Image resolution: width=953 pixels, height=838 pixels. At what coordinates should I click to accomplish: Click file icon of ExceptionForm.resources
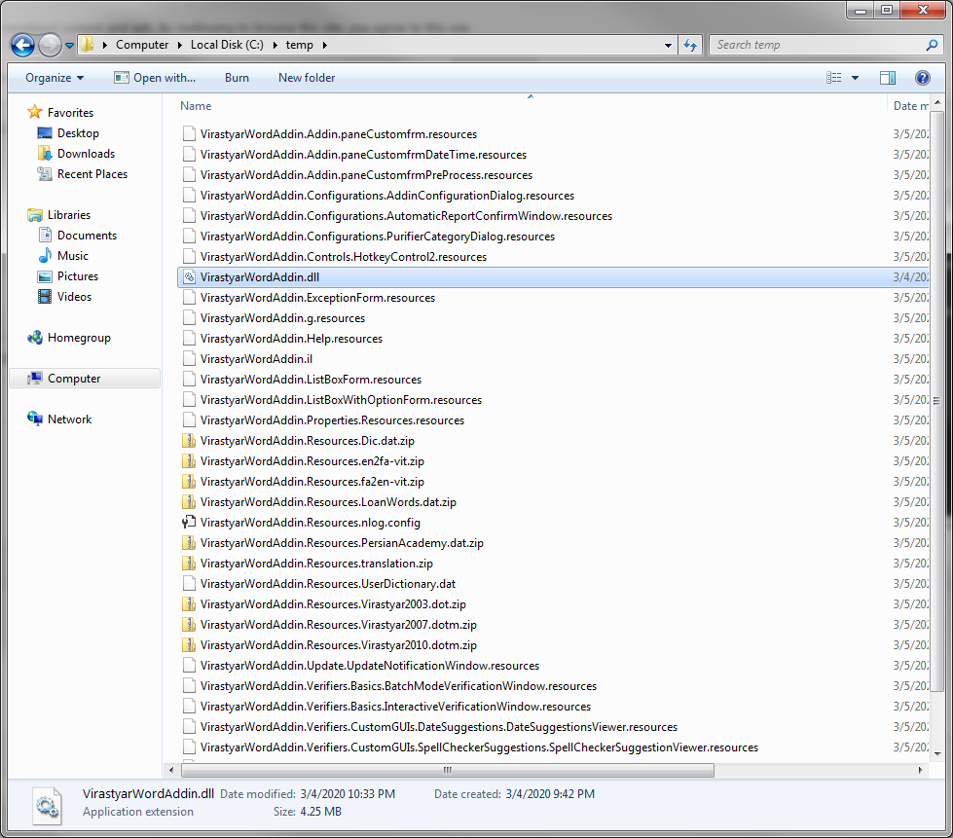[x=189, y=297]
